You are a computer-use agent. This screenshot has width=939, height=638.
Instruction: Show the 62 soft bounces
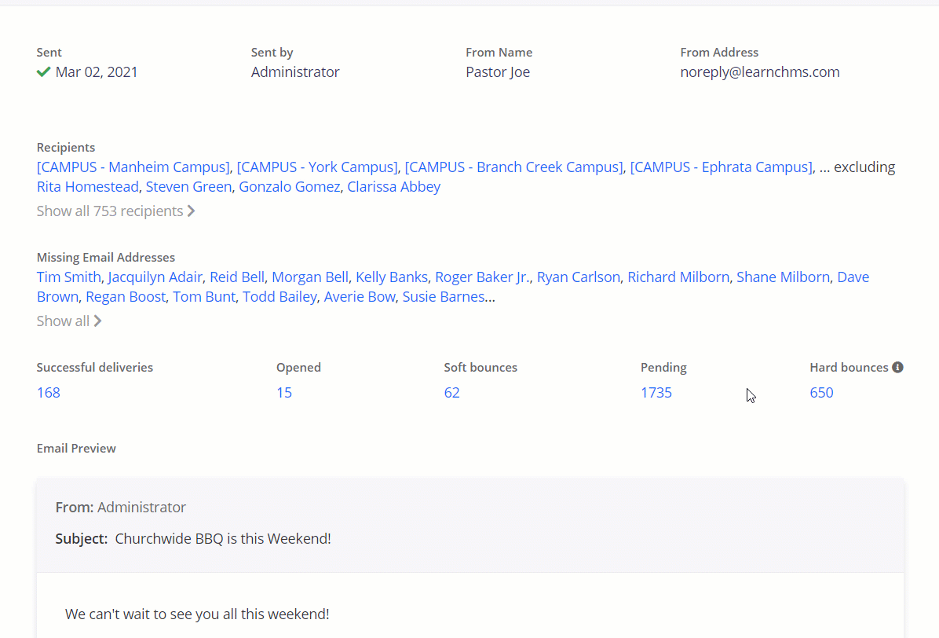[x=451, y=393]
